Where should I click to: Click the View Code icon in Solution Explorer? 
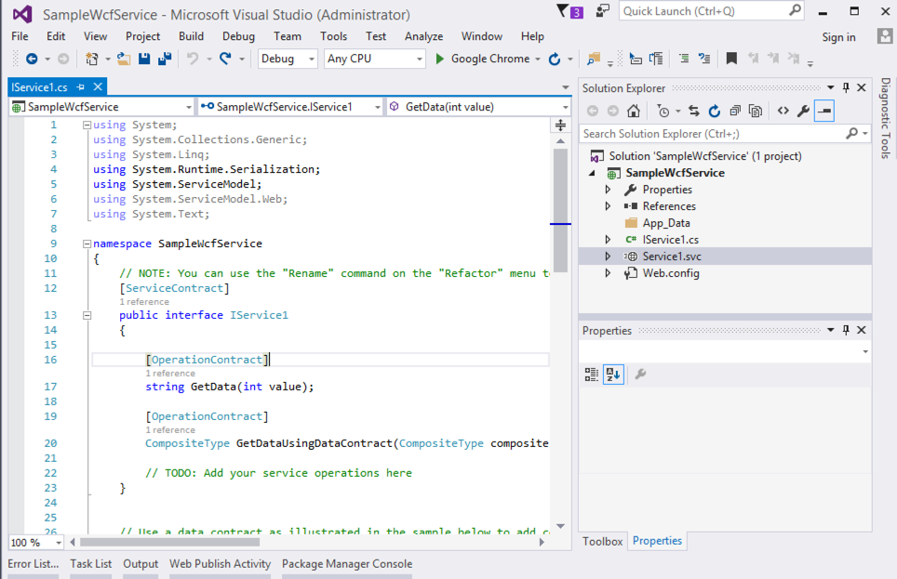(x=783, y=111)
